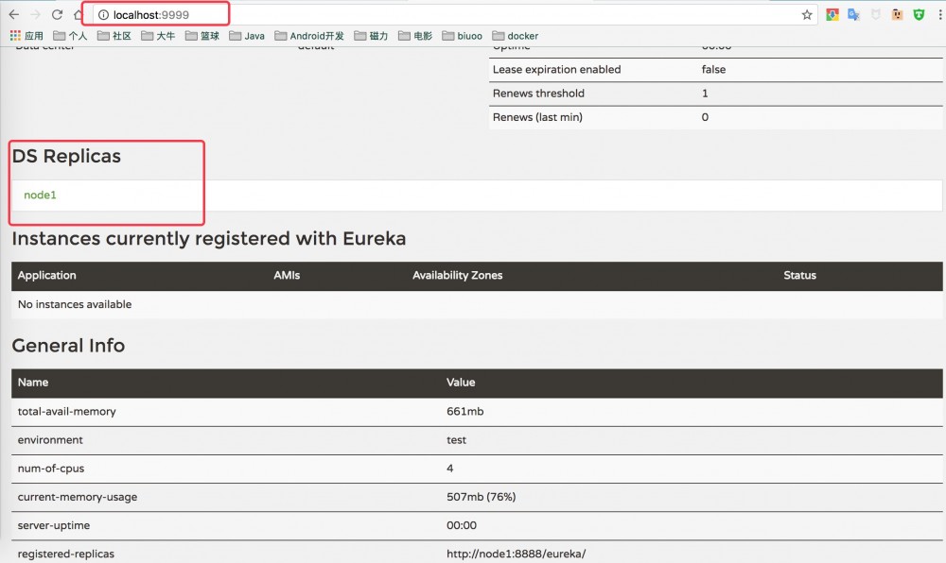Viewport: 946px width, 563px height.
Task: Click the Renews (last min) value 0
Action: point(705,117)
